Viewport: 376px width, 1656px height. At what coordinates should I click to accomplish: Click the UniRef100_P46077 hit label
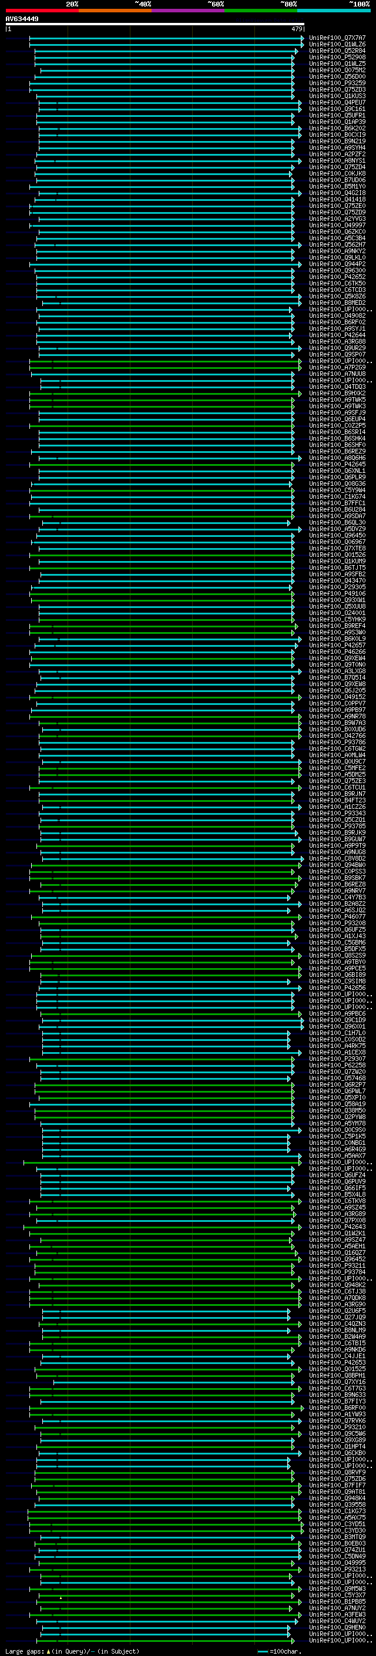337,917
